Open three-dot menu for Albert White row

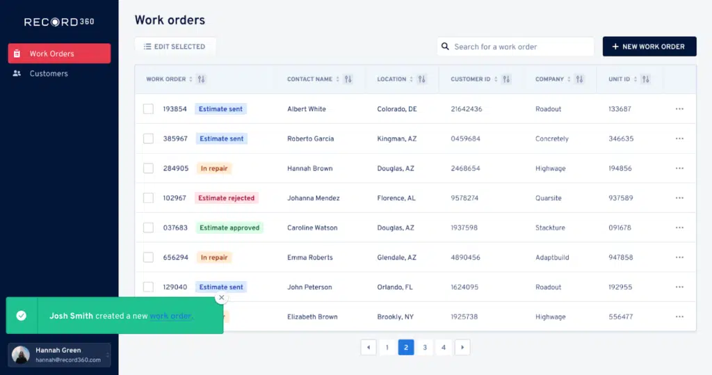click(679, 109)
